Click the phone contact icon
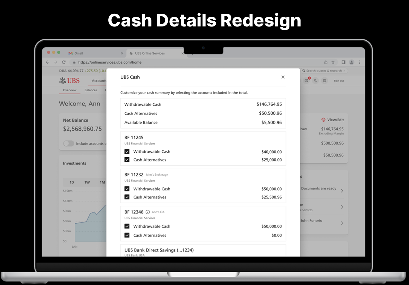The height and width of the screenshot is (285, 409). click(x=315, y=81)
